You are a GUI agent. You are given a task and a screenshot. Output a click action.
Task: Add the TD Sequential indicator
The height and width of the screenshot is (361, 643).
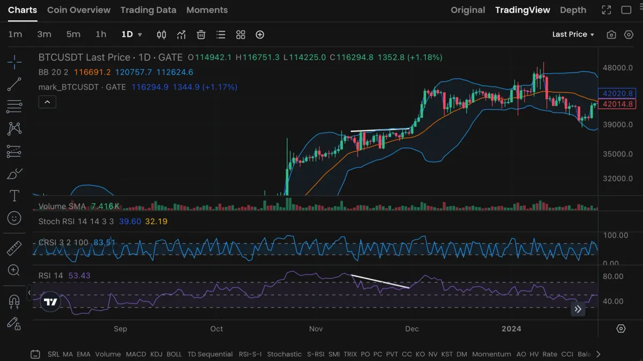coord(210,354)
